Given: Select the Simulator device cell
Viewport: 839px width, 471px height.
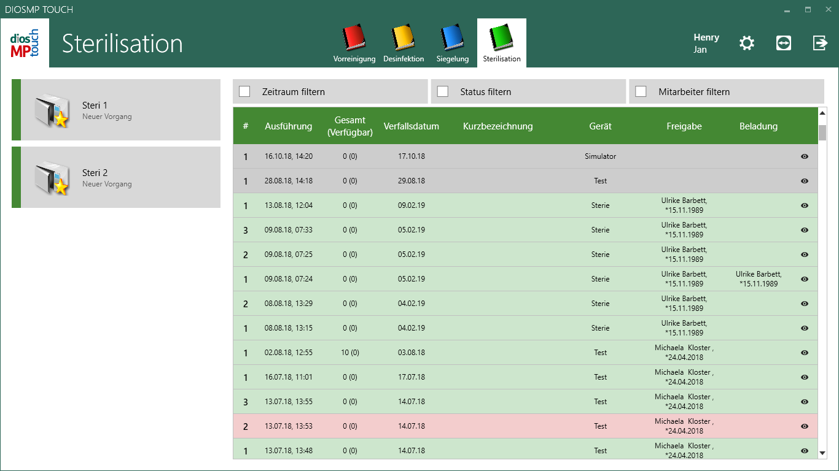Looking at the screenshot, I should coord(601,156).
